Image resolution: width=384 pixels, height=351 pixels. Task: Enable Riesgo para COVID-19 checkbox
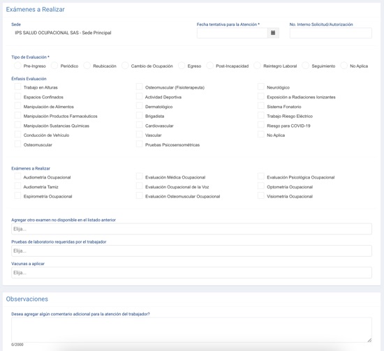261,125
